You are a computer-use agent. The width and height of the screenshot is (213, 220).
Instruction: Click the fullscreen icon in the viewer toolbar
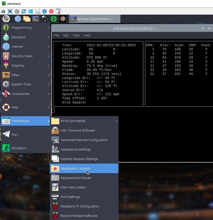[10, 11]
